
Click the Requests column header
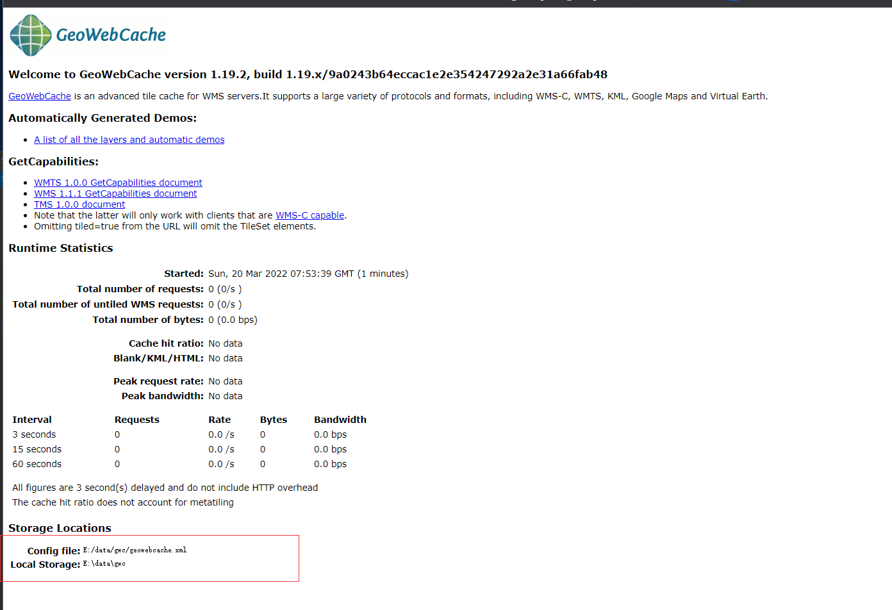[x=136, y=420]
